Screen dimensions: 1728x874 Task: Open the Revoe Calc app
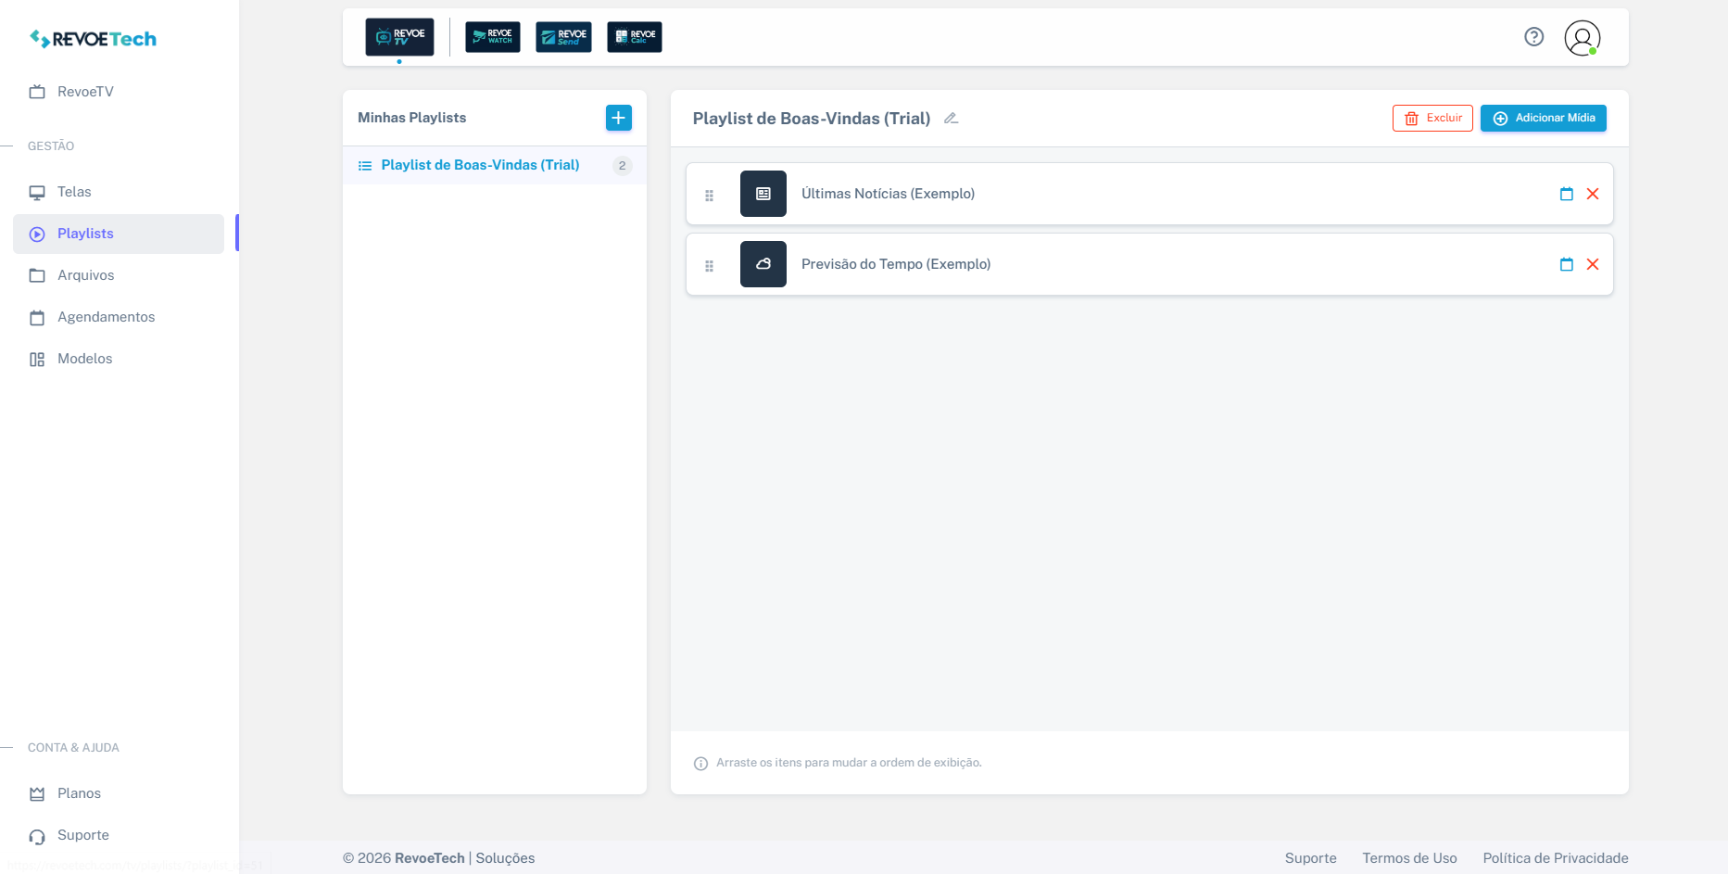[x=635, y=37]
